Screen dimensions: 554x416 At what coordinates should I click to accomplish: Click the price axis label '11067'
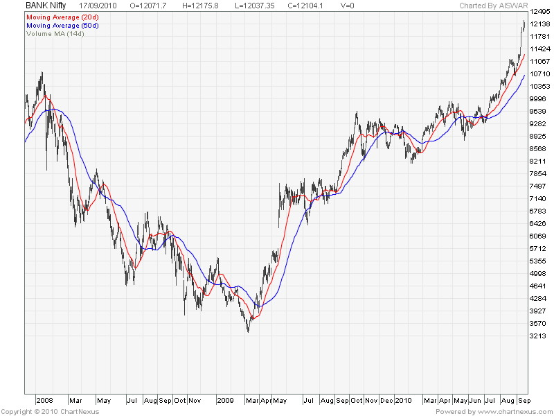540,62
